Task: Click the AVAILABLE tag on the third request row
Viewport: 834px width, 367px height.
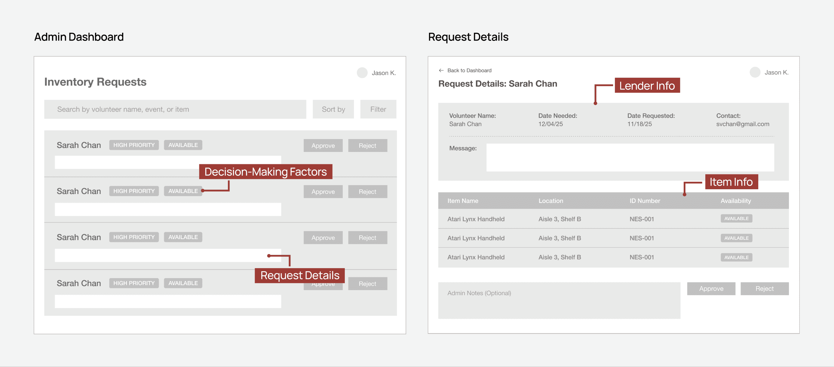Action: point(183,237)
